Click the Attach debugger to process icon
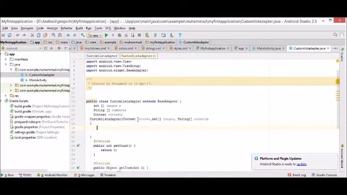Screen dimensions: 347x195 [132, 35]
